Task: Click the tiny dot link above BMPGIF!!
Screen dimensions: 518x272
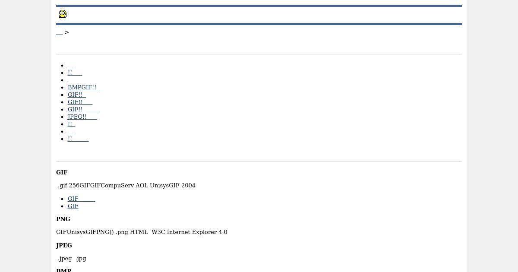Action: pos(68,80)
